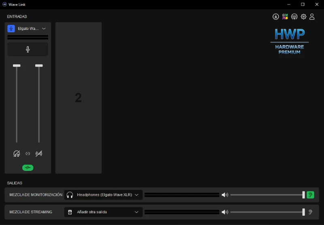The width and height of the screenshot is (324, 225).
Task: Expand the Elgato Wave input dropdown
Action: coord(44,29)
